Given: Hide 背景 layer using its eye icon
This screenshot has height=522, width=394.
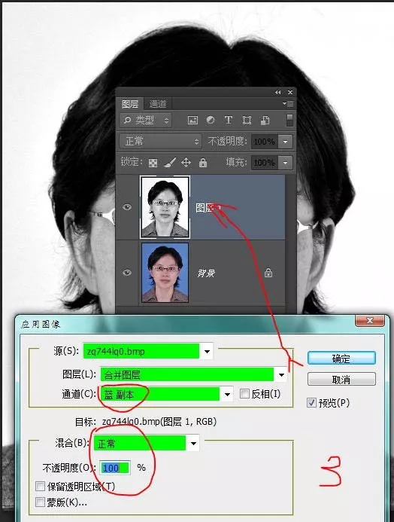Looking at the screenshot, I should click(127, 273).
